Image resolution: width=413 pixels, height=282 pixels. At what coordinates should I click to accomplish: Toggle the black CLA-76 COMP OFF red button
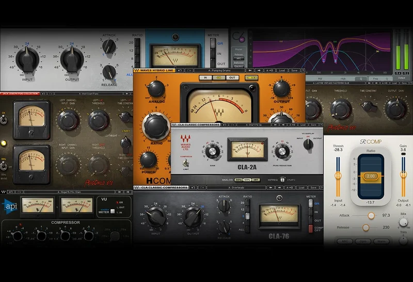[311, 229]
